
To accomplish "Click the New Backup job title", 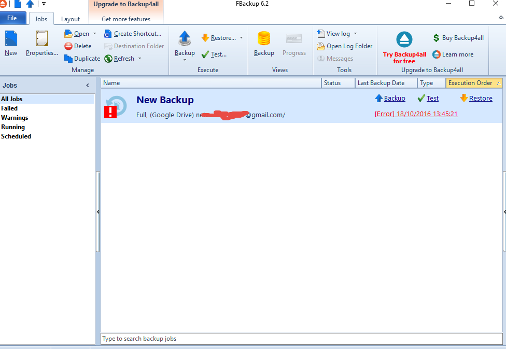I will pos(165,100).
